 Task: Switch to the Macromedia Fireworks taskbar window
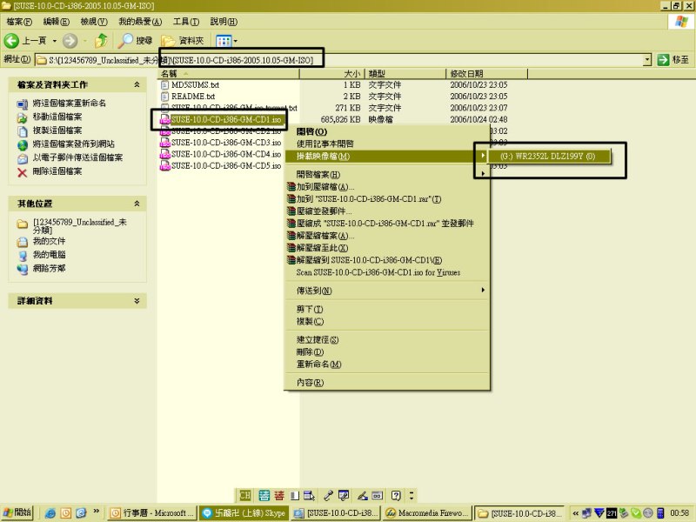427,513
